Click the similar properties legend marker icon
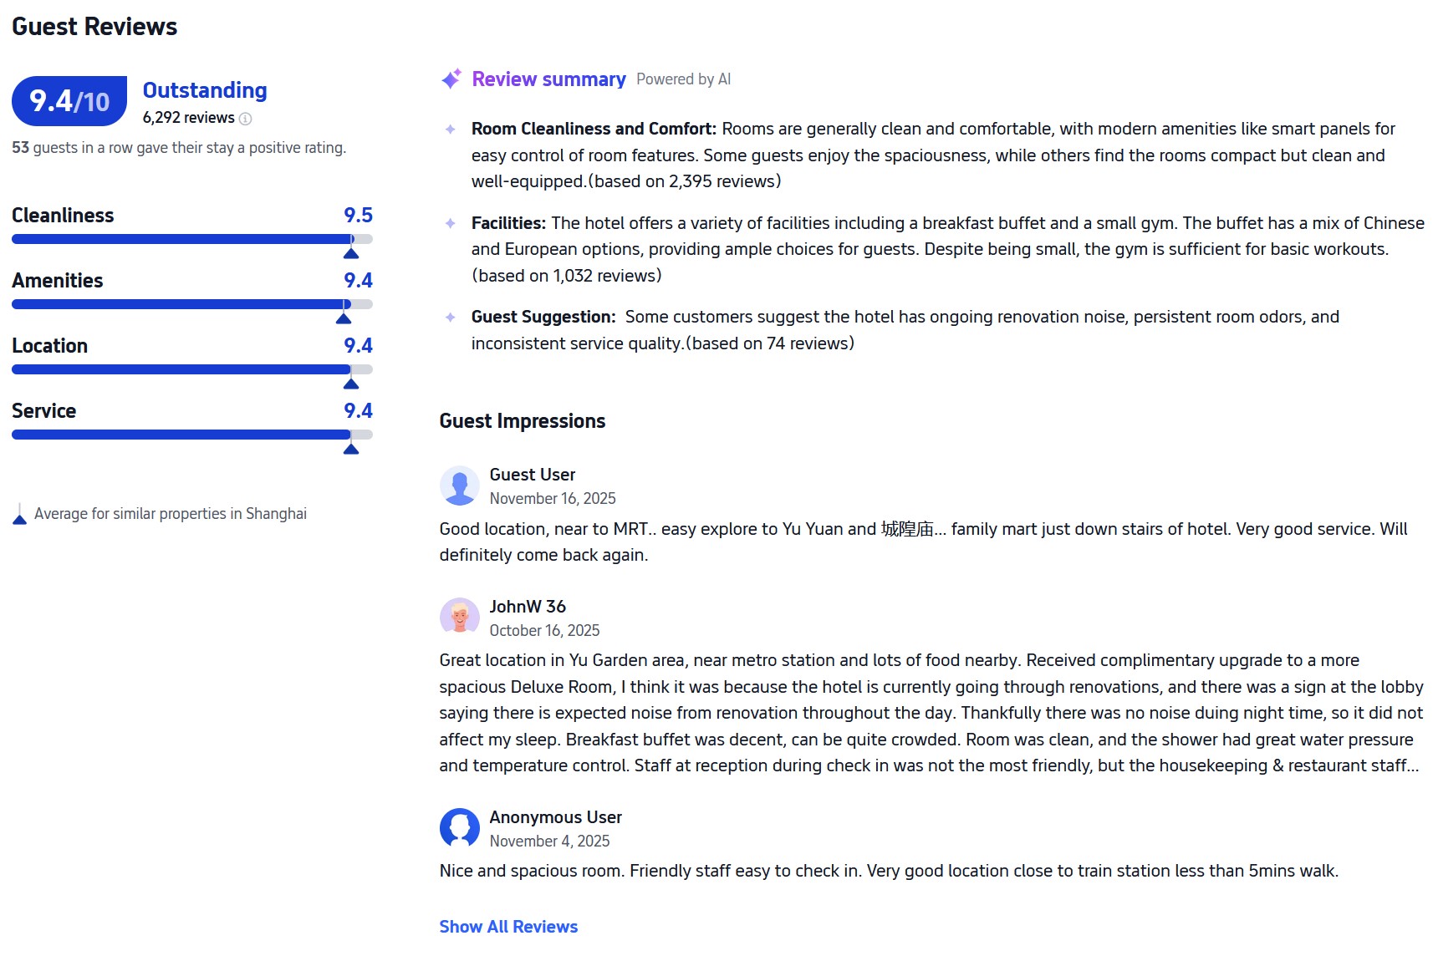 [20, 515]
